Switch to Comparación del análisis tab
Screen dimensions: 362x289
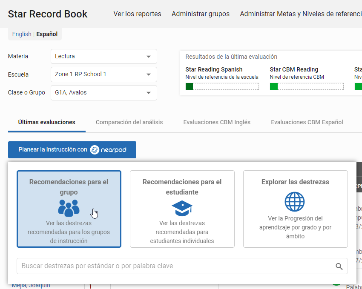pos(129,122)
